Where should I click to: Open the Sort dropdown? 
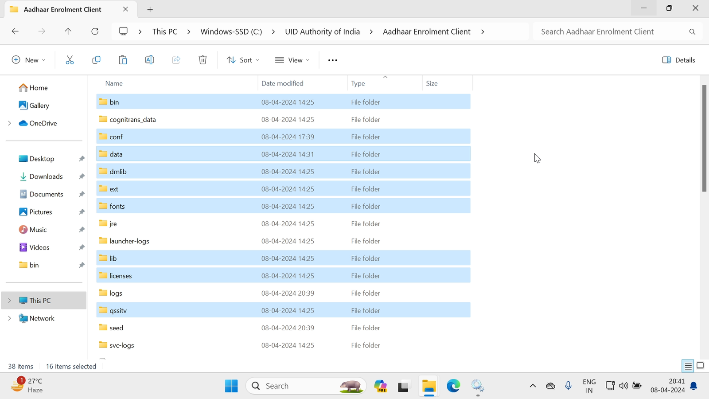point(243,60)
